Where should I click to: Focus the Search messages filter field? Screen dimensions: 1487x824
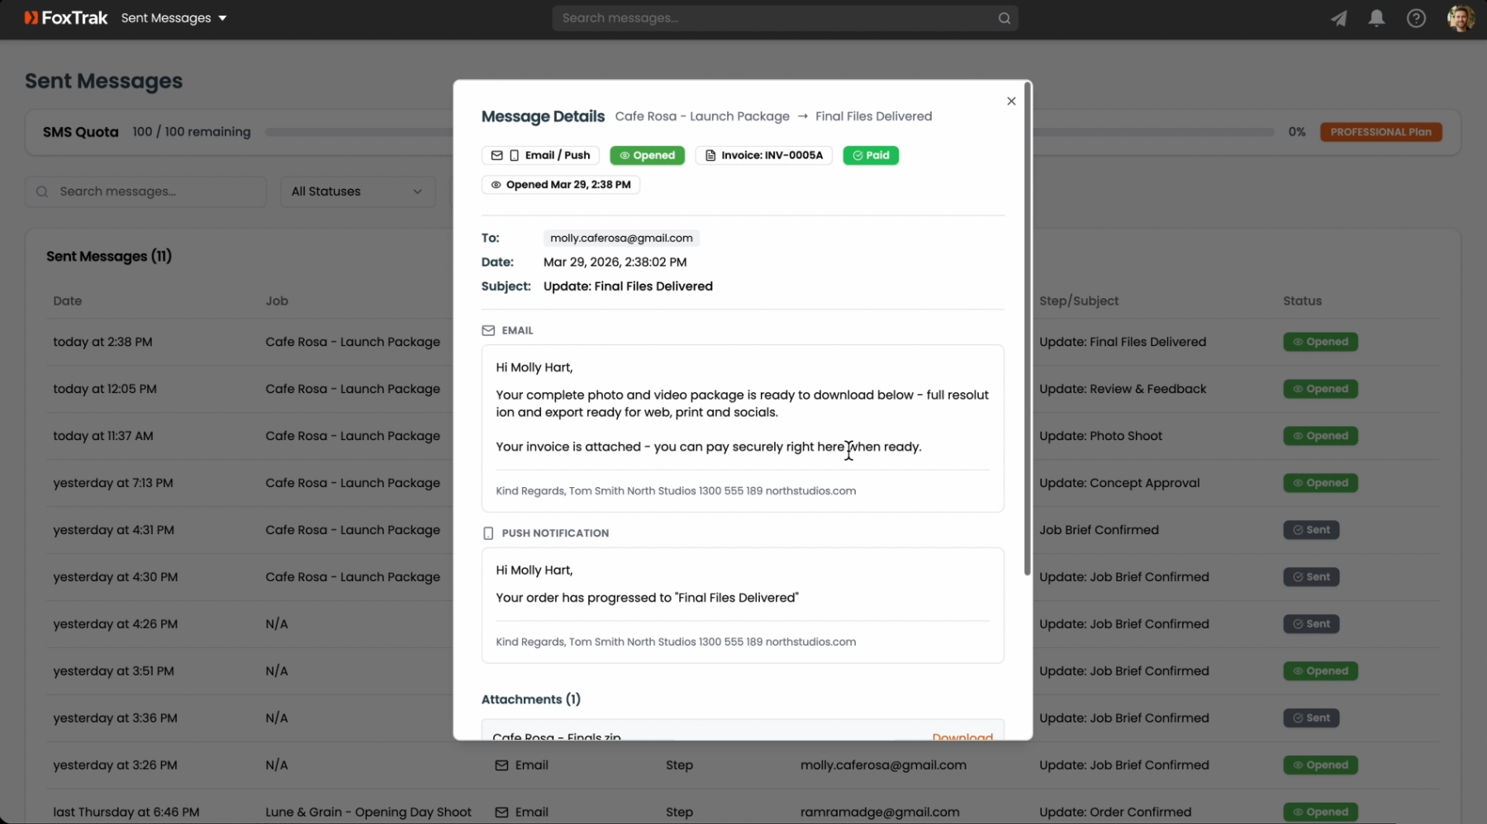tap(145, 192)
